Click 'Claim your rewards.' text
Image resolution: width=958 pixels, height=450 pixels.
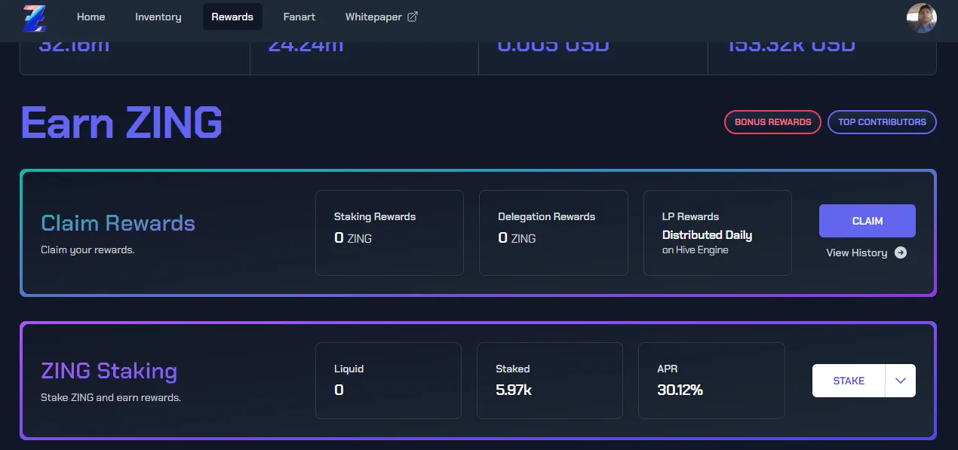point(88,249)
